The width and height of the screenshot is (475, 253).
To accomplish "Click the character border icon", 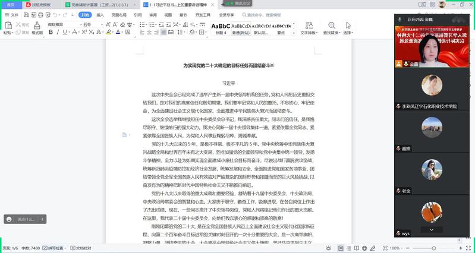I will pyautogui.click(x=128, y=32).
